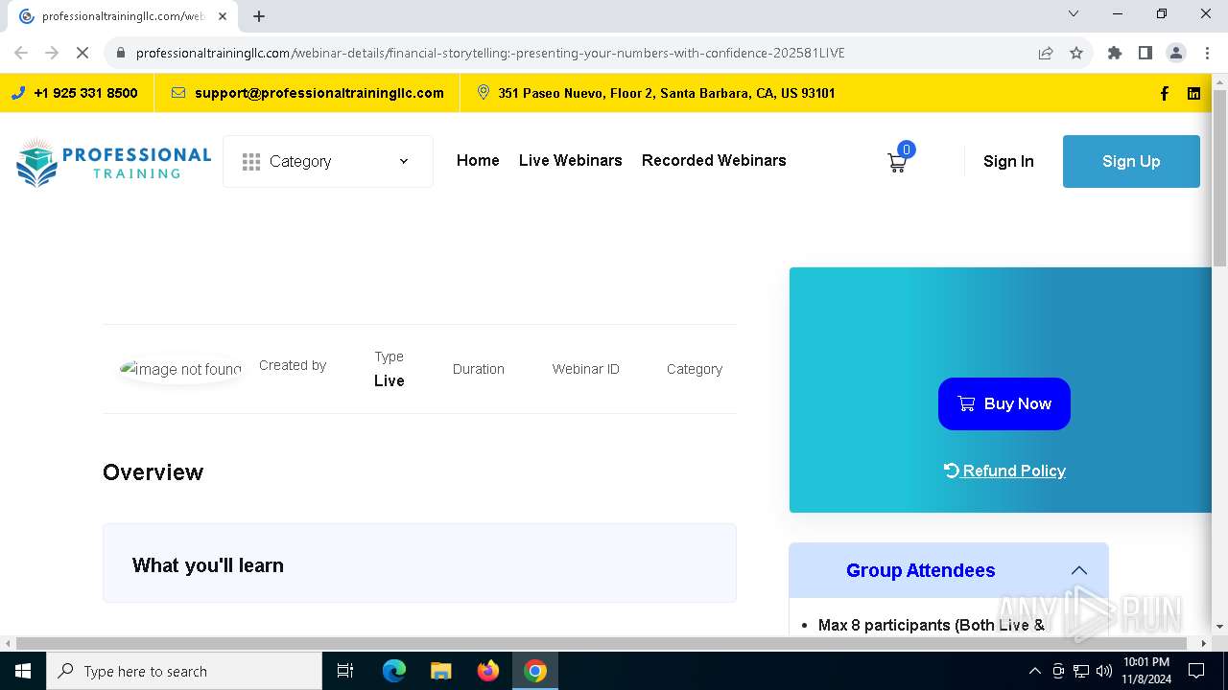Click Chrome's forward arrow

[x=52, y=53]
